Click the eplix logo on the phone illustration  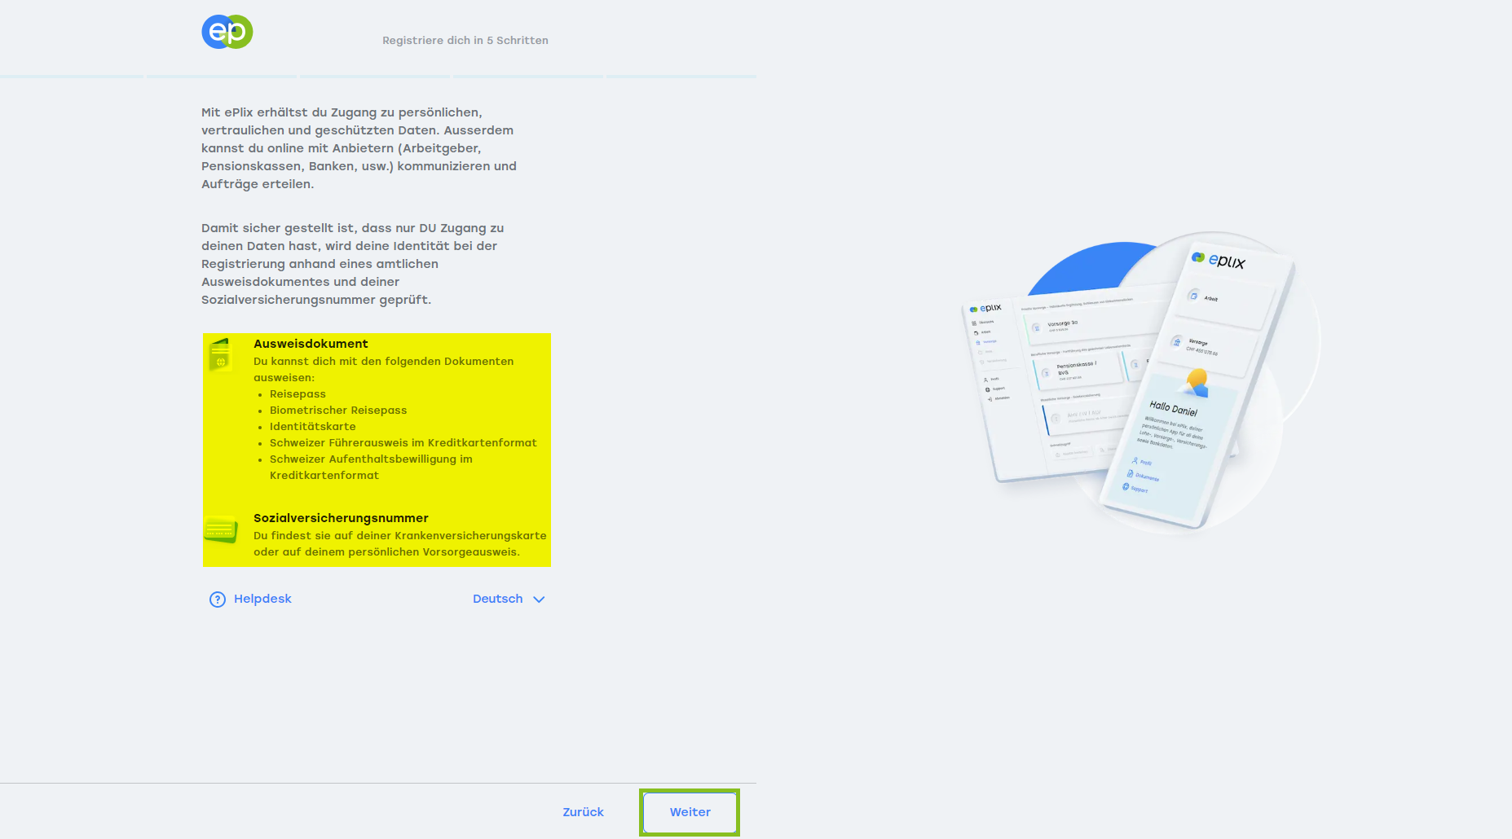[x=1219, y=260]
